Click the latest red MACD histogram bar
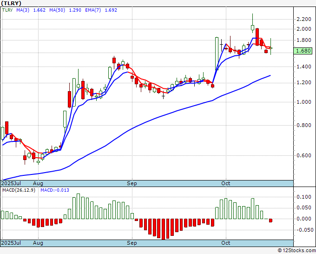 tap(270, 221)
